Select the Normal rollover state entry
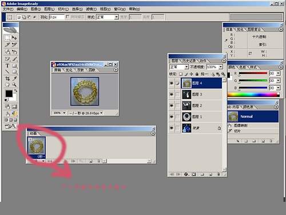Screen dimensions: 286x215 [x=253, y=116]
